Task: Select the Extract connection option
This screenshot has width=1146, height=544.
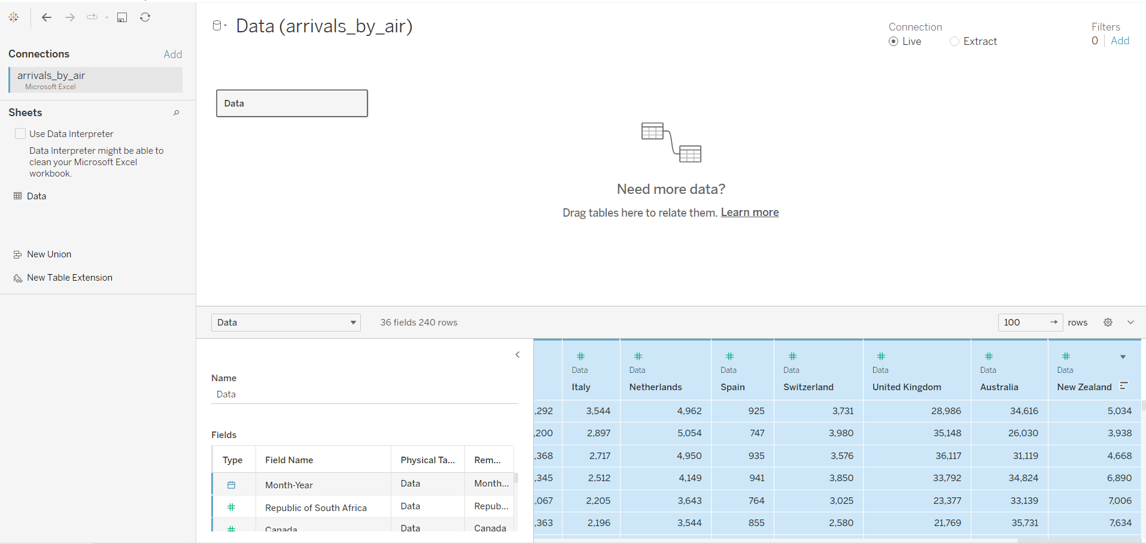Action: pos(955,41)
